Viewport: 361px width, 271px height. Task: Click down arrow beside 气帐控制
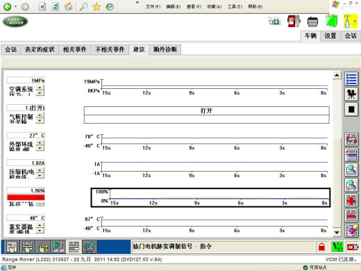(40, 121)
